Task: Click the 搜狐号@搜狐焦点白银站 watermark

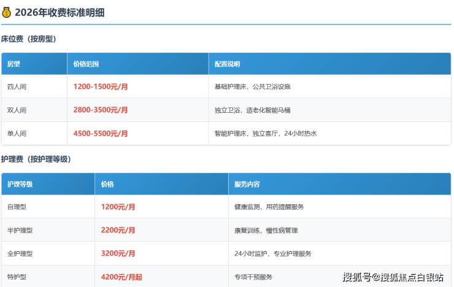Action: click(393, 277)
